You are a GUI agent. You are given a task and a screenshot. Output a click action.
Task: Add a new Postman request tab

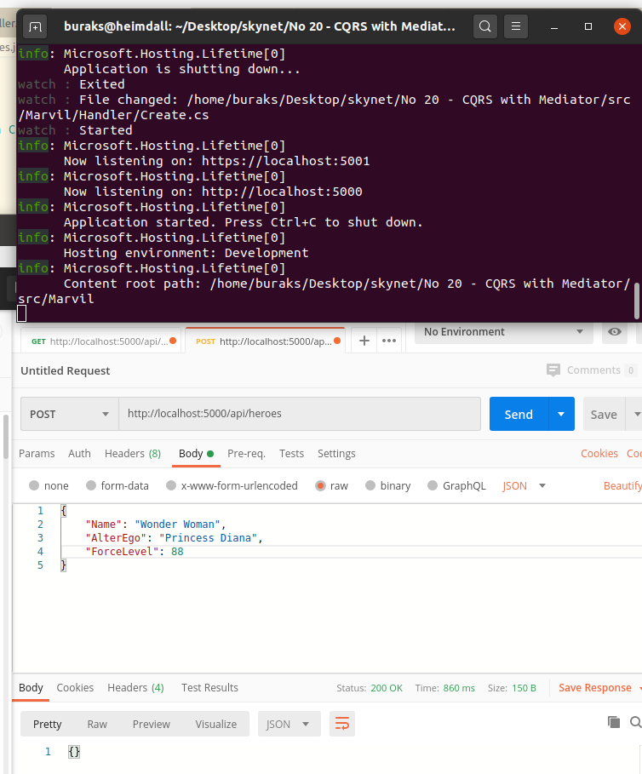click(x=364, y=341)
